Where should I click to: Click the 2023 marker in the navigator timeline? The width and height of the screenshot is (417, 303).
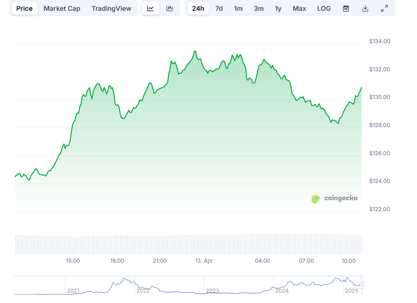click(212, 291)
